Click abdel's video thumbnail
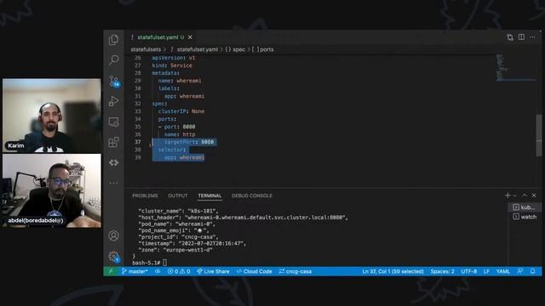The image size is (545, 306). pos(51,190)
